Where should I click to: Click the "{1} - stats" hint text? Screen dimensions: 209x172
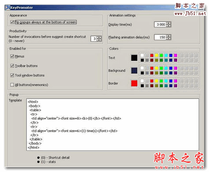(48, 162)
